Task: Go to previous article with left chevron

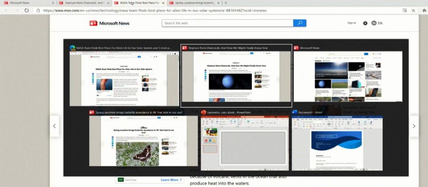Action: click(54, 126)
